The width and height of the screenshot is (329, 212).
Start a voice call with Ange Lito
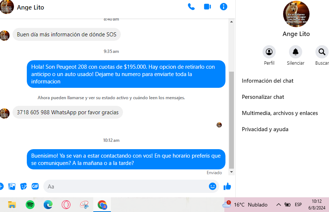[x=191, y=7]
